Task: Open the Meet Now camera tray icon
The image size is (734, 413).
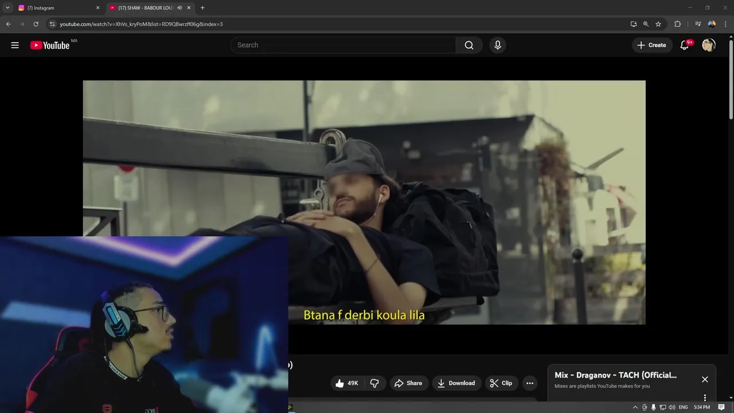Action: pos(645,407)
